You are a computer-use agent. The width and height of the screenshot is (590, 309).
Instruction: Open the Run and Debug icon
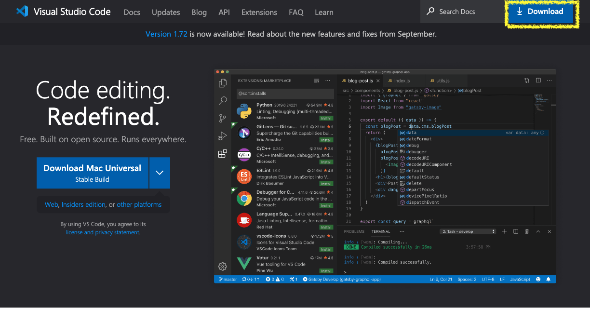point(223,136)
